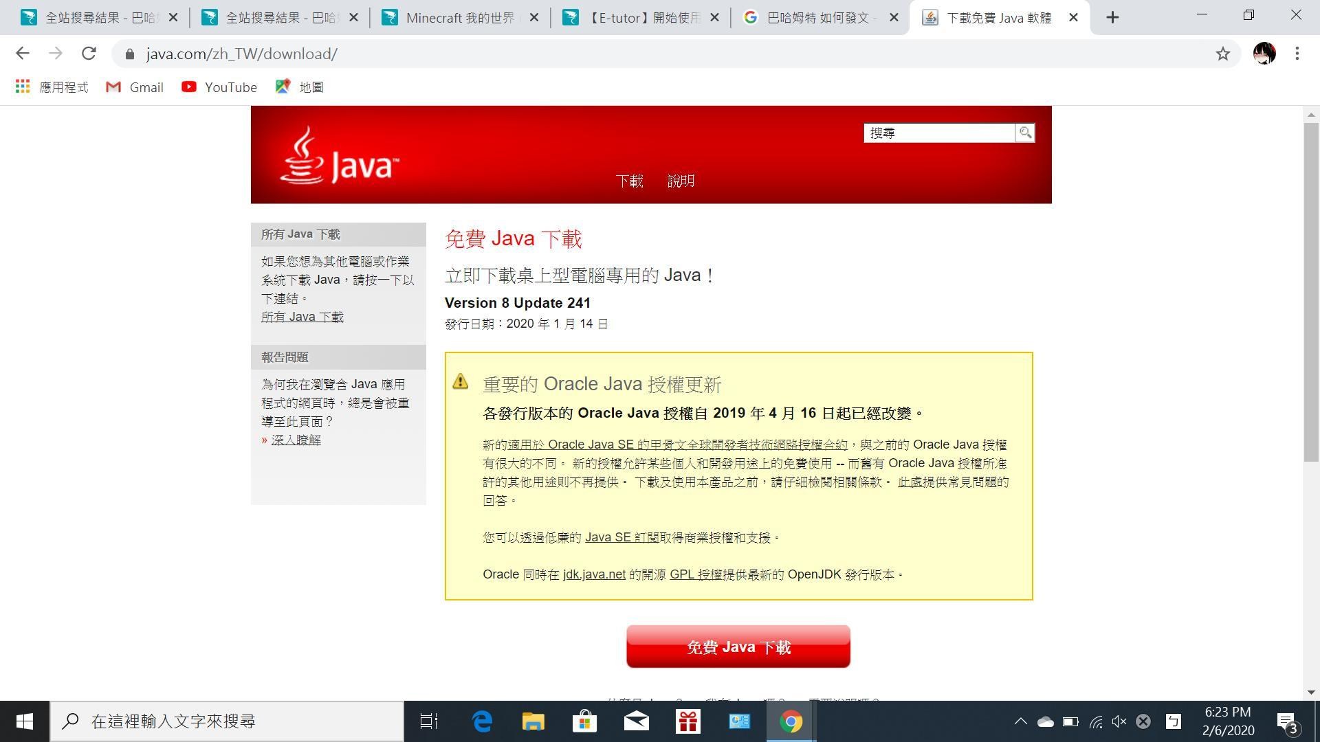Toggle the muted volume tray icon
The image size is (1320, 742).
click(x=1119, y=721)
